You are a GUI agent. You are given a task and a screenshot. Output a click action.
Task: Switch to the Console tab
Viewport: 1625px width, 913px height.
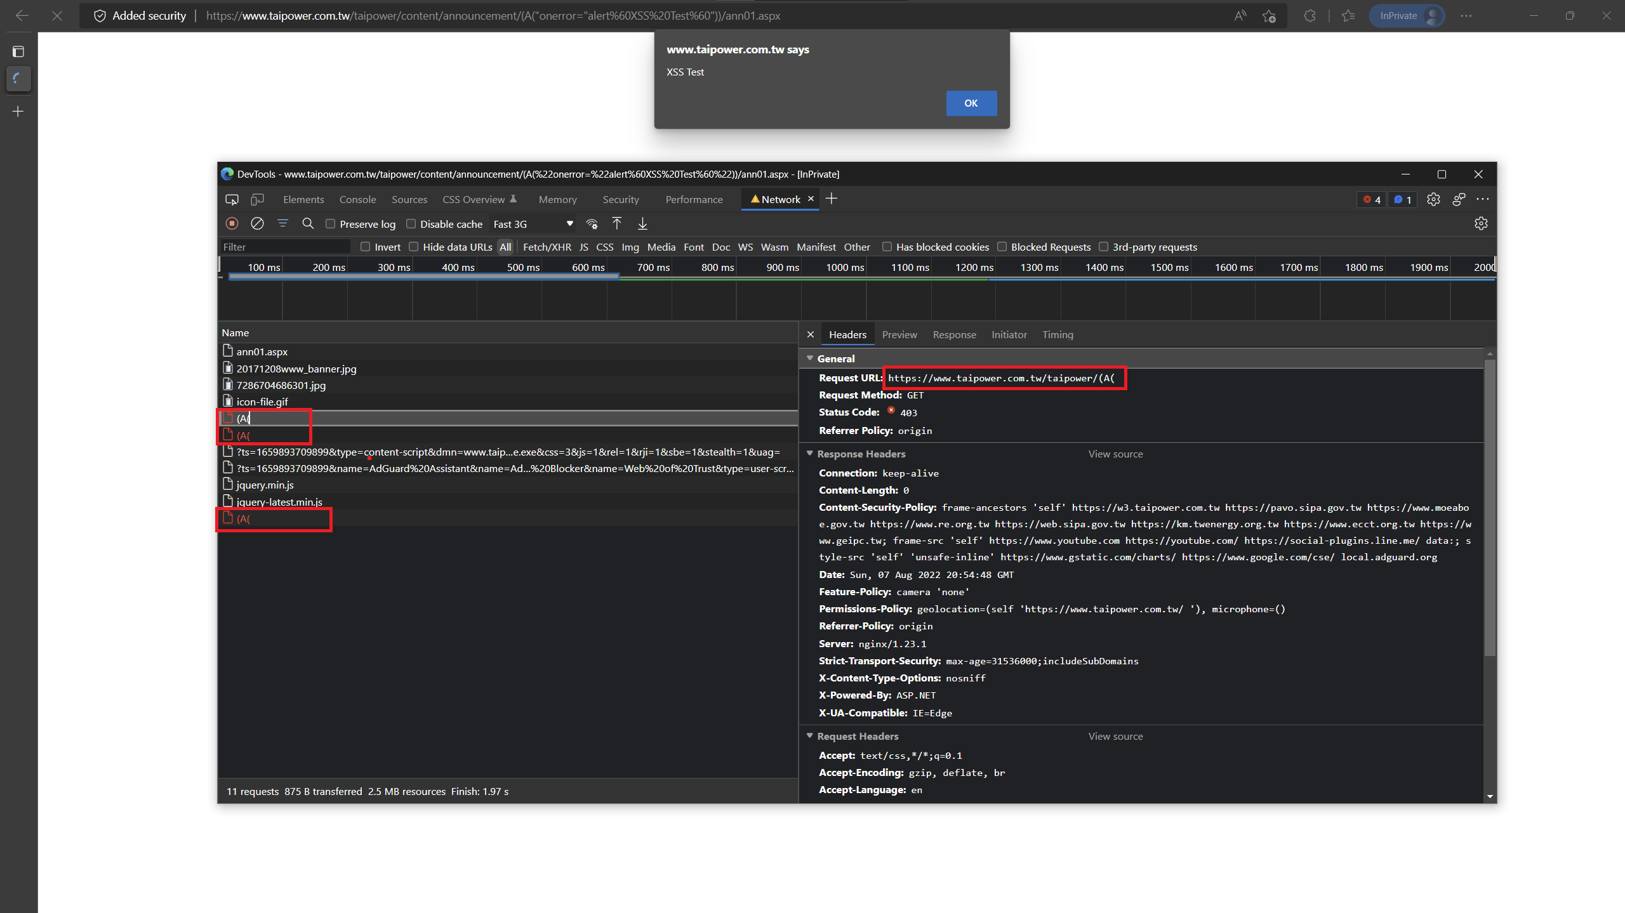point(358,200)
